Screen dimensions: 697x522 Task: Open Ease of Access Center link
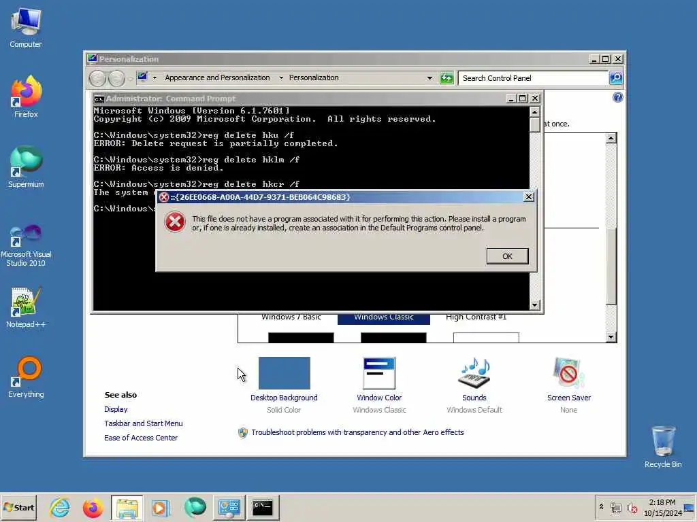140,438
